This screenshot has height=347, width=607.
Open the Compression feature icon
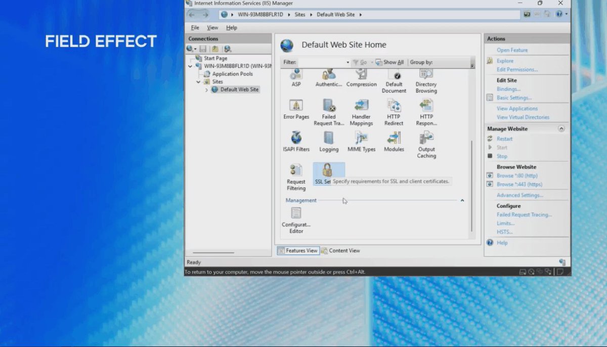click(361, 75)
